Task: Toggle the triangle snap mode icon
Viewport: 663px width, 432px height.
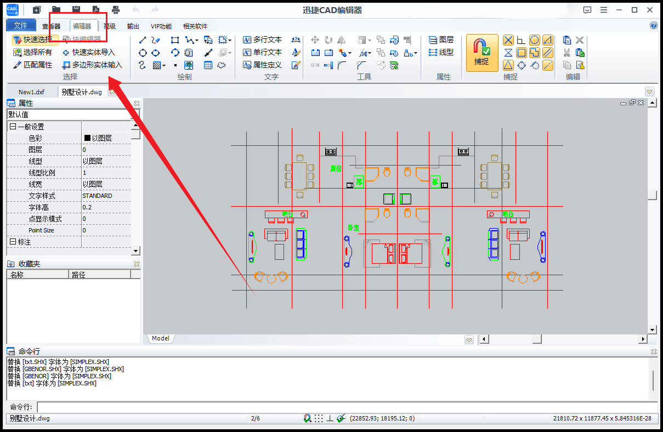Action: 508,65
